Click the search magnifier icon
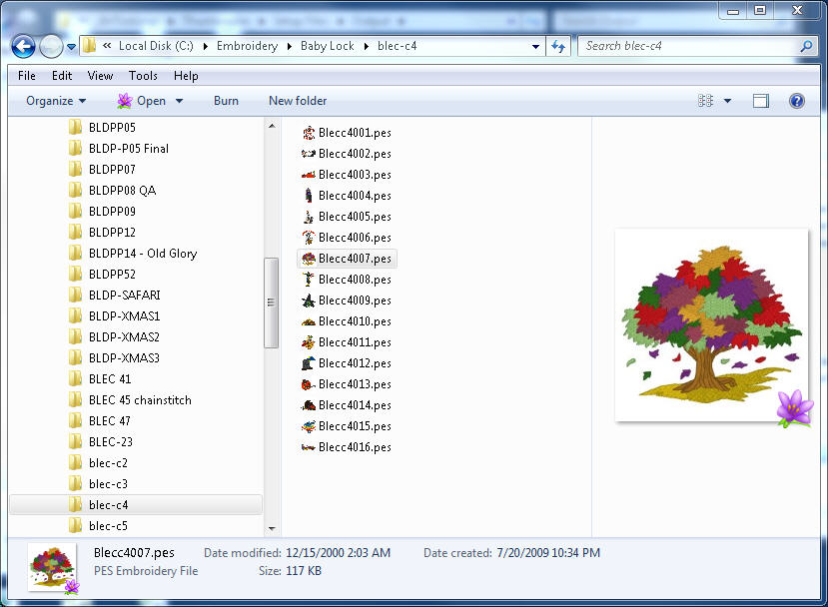828x607 pixels. click(x=806, y=46)
